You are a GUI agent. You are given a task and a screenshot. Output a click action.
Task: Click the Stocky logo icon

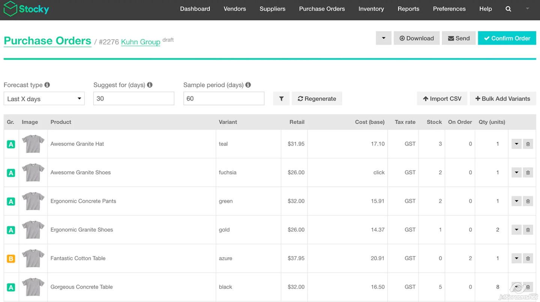point(10,9)
